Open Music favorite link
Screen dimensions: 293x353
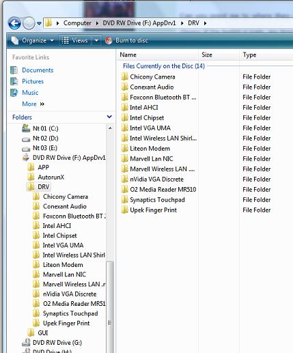click(30, 93)
